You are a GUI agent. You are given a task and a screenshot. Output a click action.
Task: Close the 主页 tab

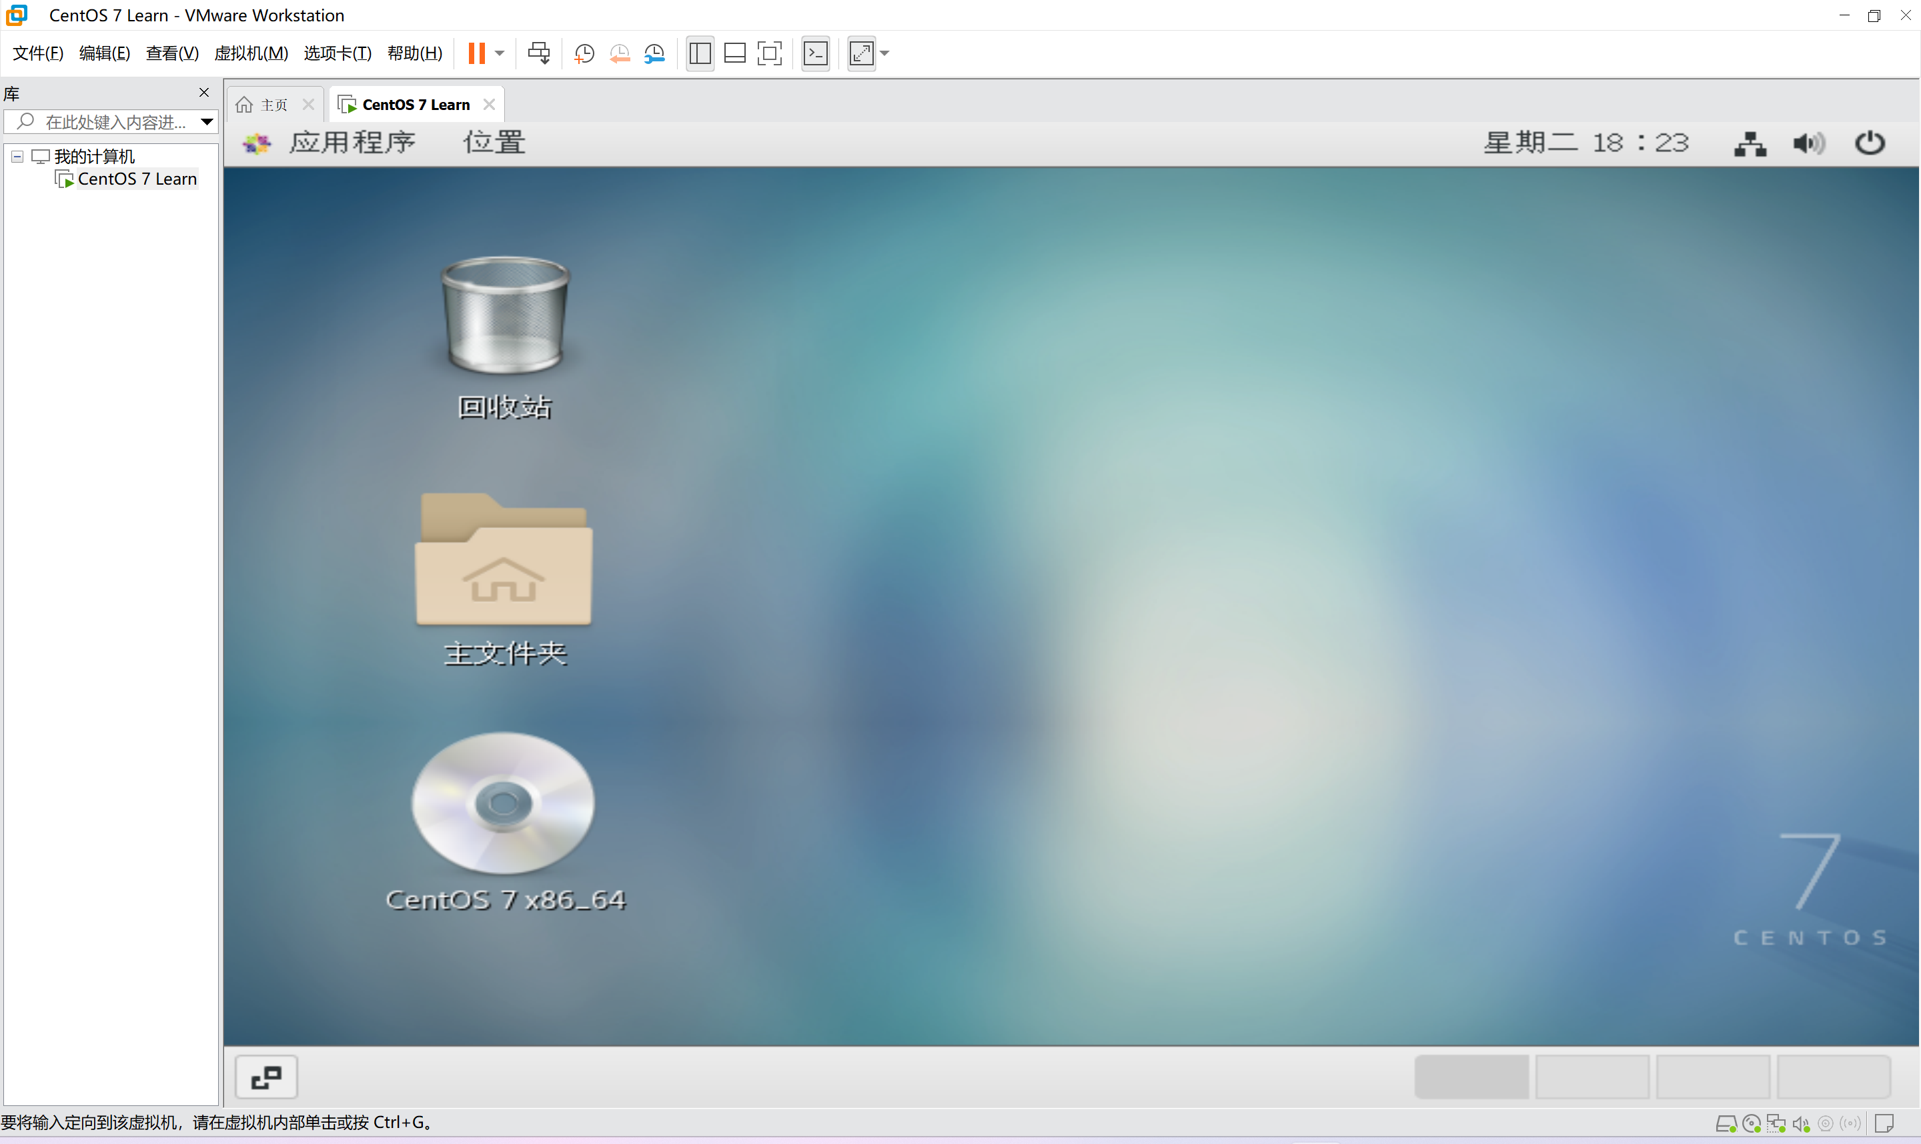[308, 104]
